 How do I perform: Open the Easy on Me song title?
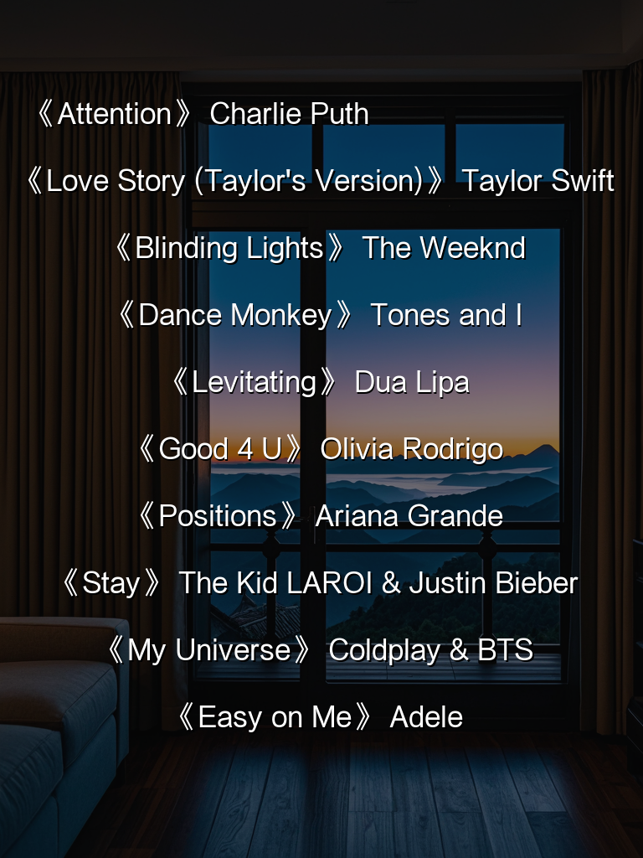click(275, 717)
